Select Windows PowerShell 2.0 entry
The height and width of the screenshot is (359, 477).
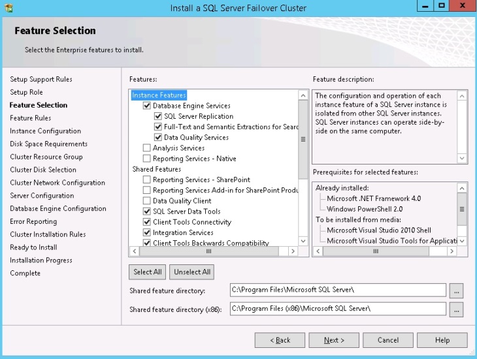[365, 209]
